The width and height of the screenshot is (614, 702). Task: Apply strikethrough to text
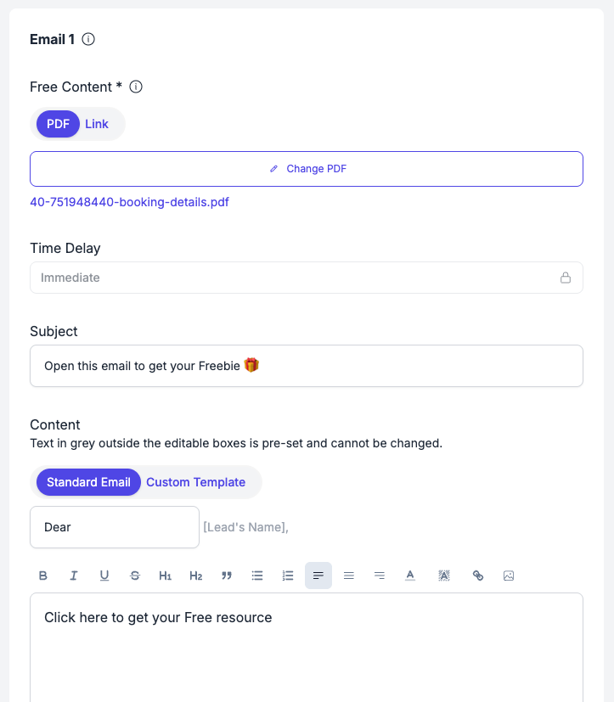[x=135, y=576]
